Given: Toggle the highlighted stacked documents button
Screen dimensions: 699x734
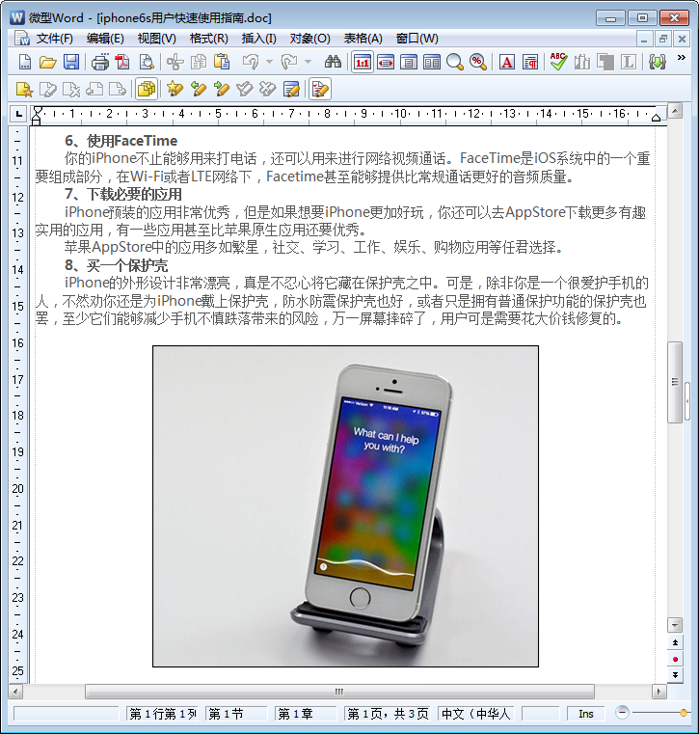Looking at the screenshot, I should pyautogui.click(x=147, y=89).
